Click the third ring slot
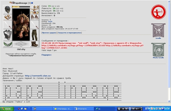The width and height of the screenshot is (171, 111). pyautogui.click(x=37, y=13)
